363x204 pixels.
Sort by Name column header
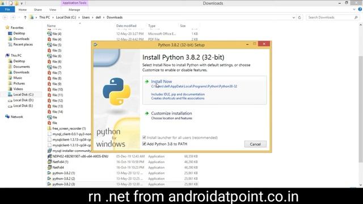point(52,26)
